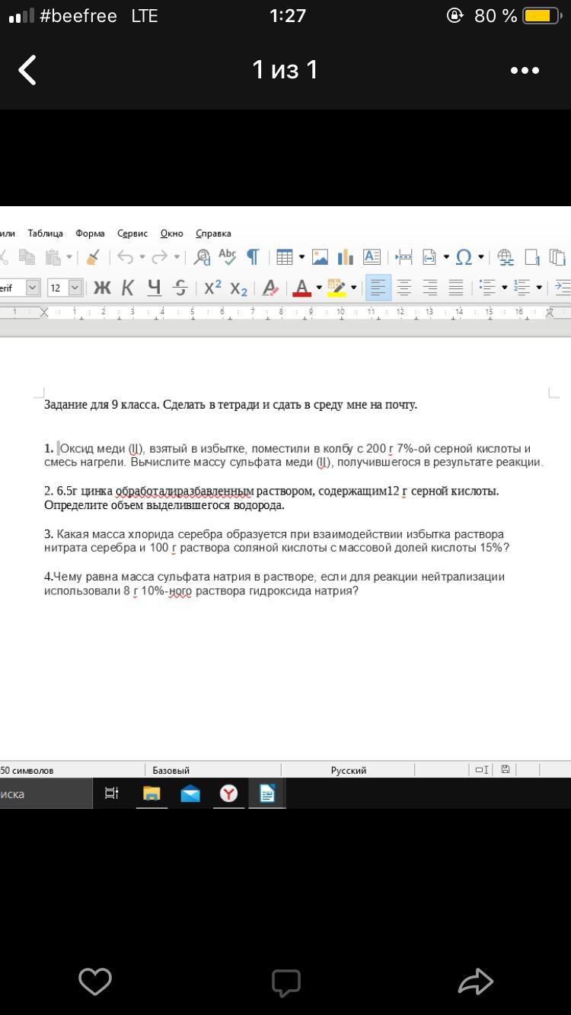Viewport: 571px width, 1015px height.
Task: Like the image with the heart icon
Action: [x=95, y=982]
